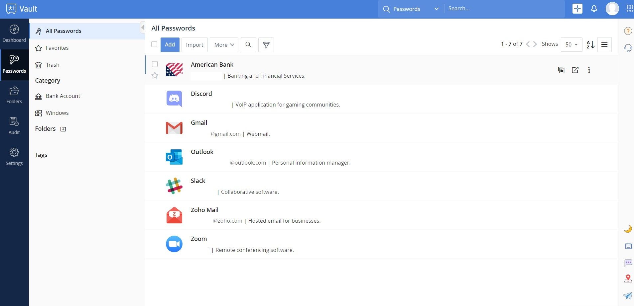This screenshot has height=306, width=634.
Task: Click the A-Z sort icon
Action: pyautogui.click(x=590, y=44)
